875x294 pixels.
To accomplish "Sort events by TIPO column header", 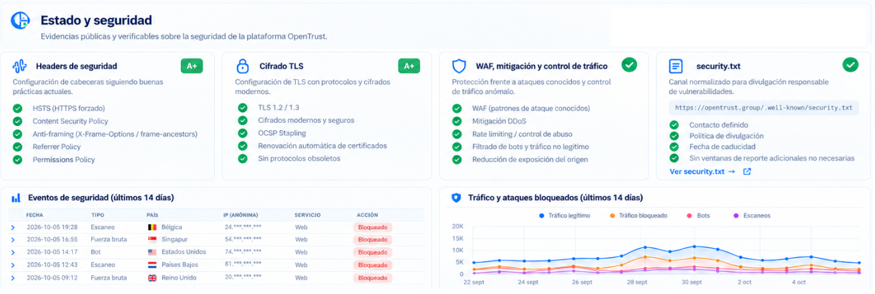I will click(98, 215).
